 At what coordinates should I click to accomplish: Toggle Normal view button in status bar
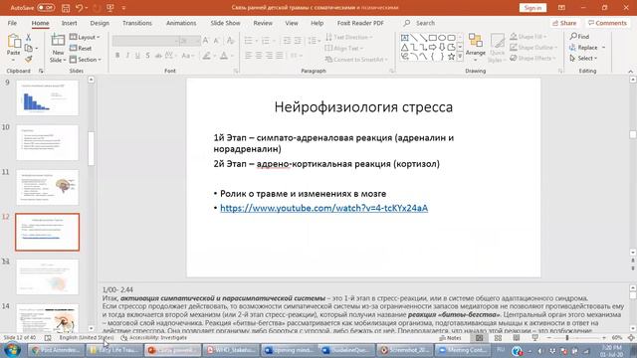tap(480, 338)
